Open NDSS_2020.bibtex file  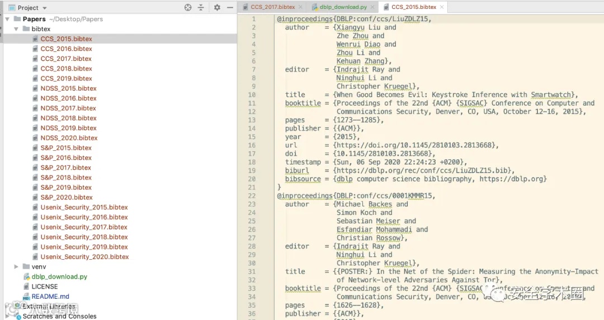69,138
